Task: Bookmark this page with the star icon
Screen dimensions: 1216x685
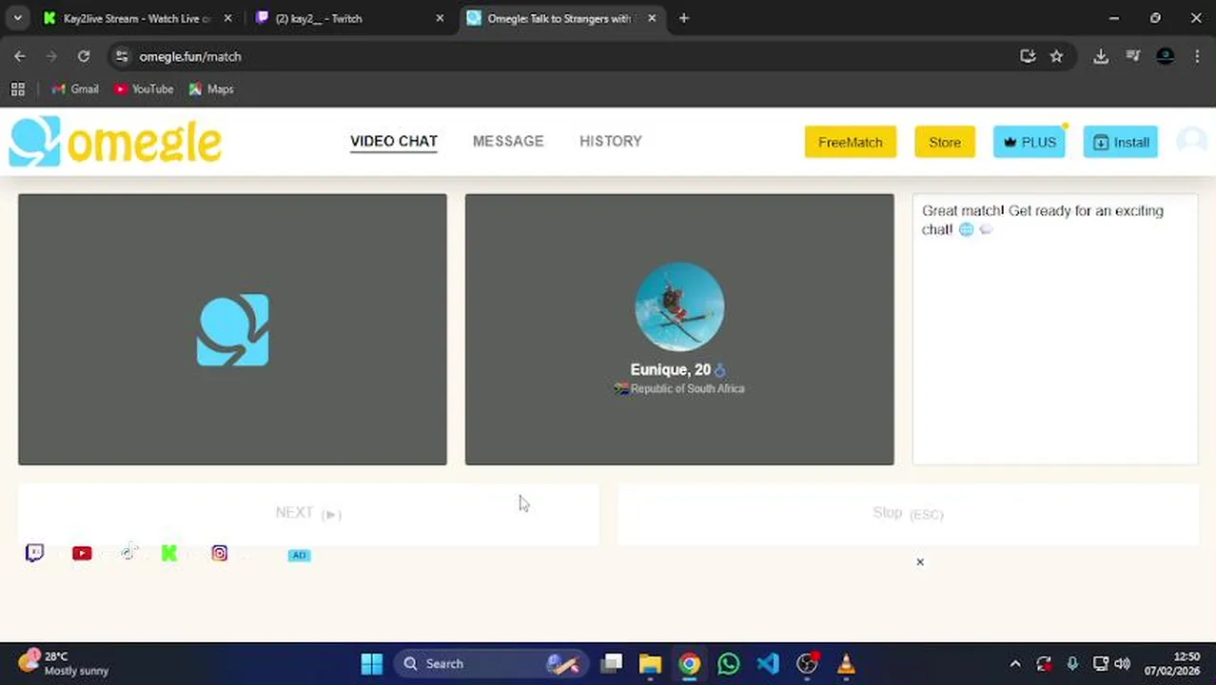Action: (x=1056, y=56)
